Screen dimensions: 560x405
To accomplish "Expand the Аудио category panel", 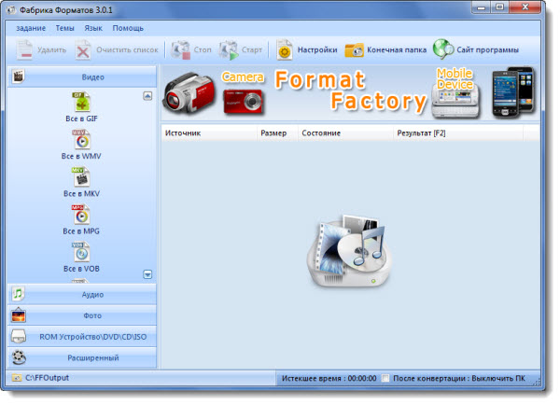I will coord(82,294).
